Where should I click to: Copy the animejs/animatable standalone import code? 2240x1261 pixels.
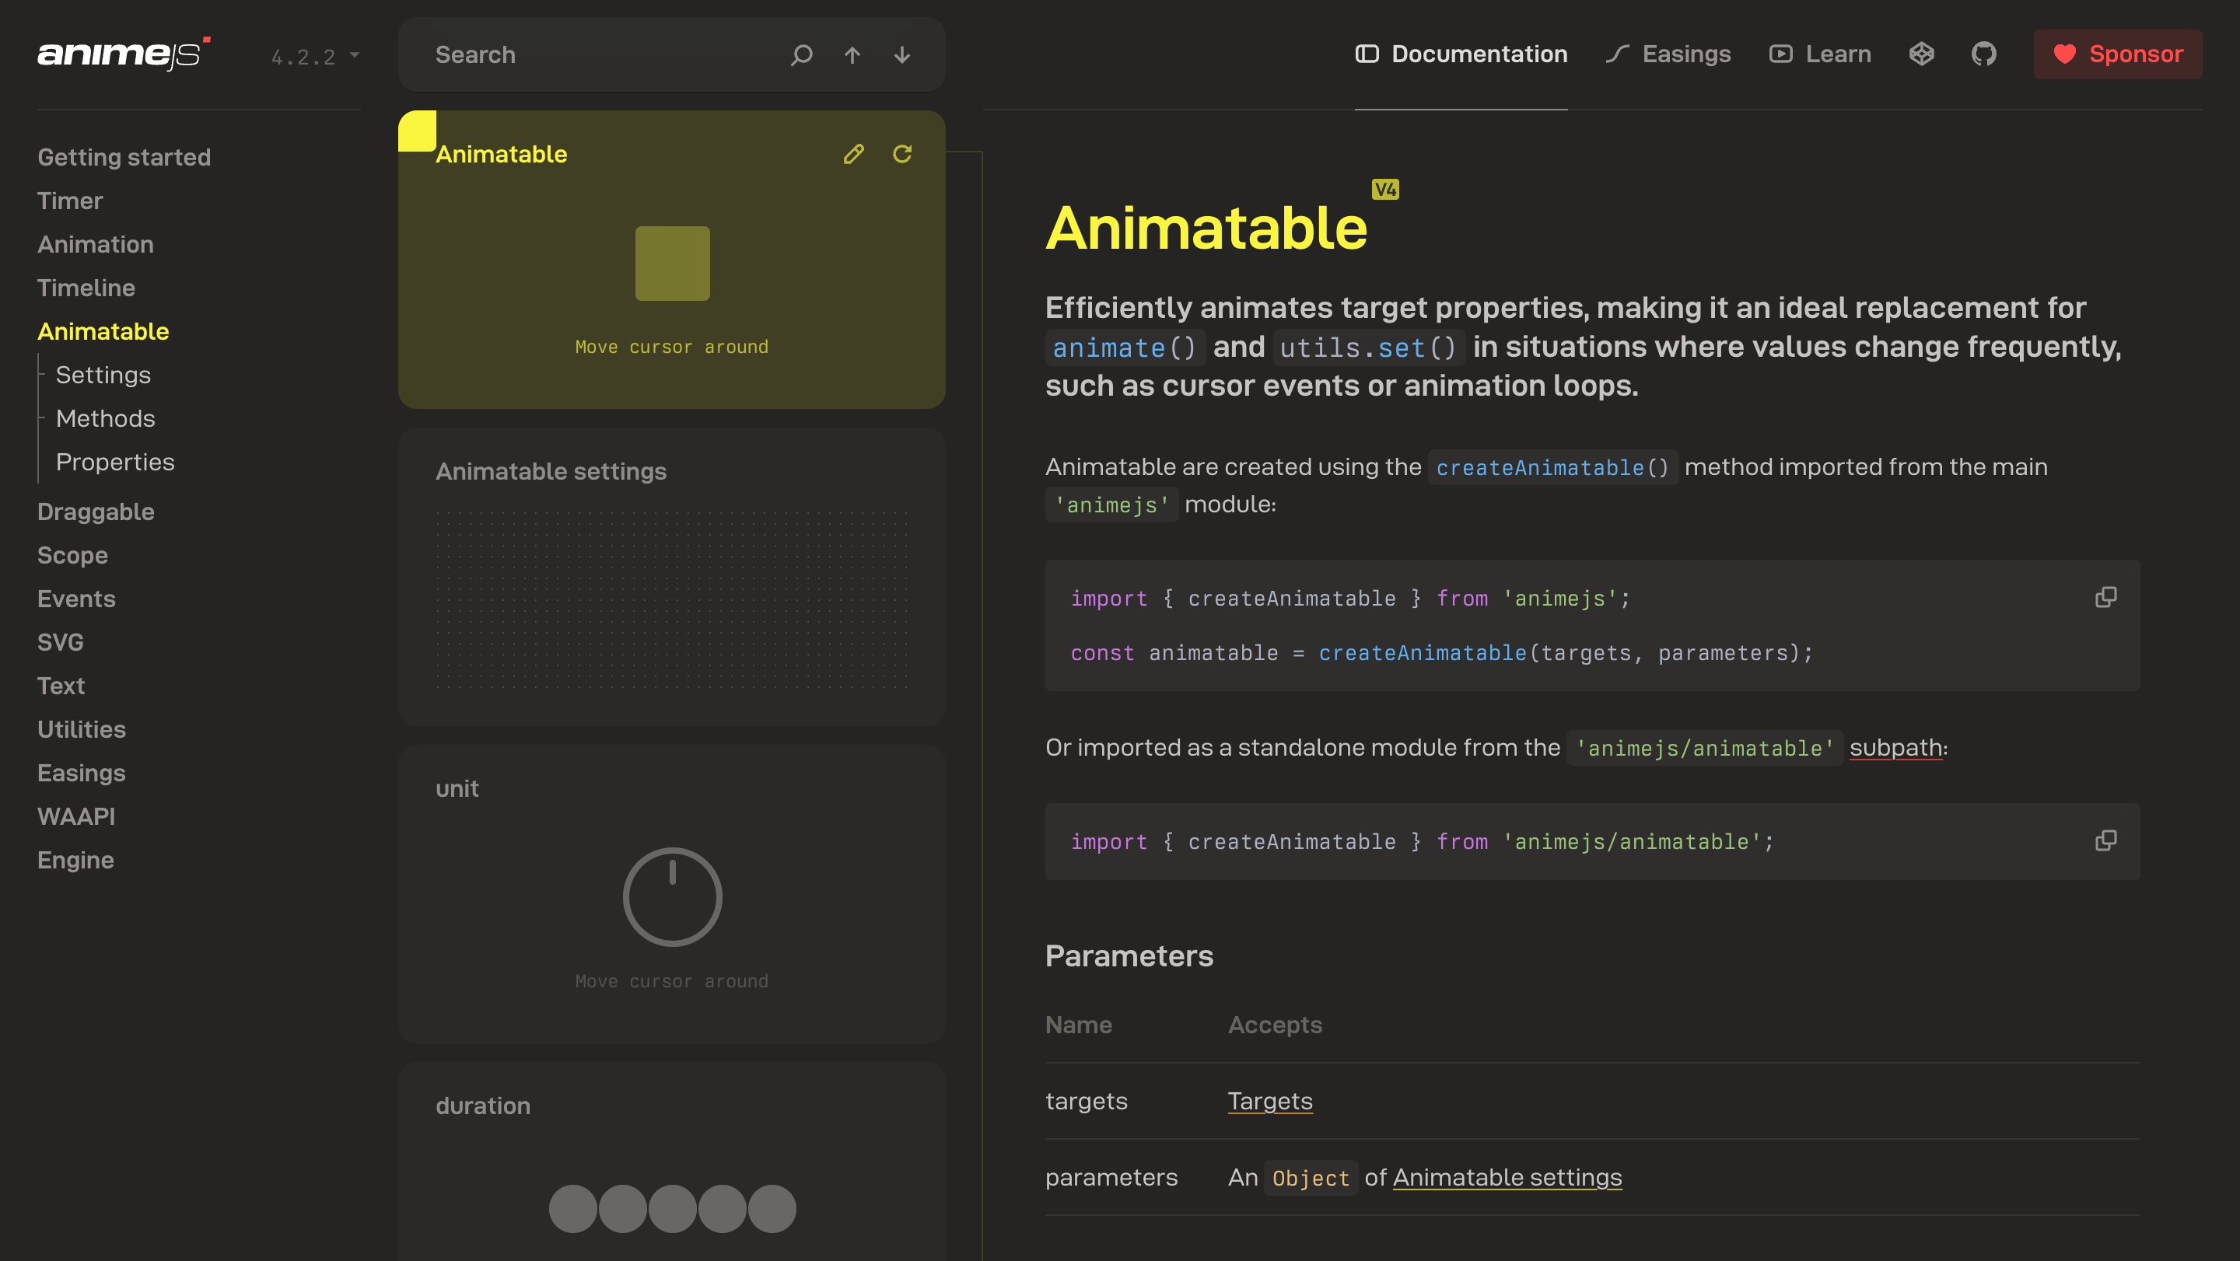tap(2106, 840)
